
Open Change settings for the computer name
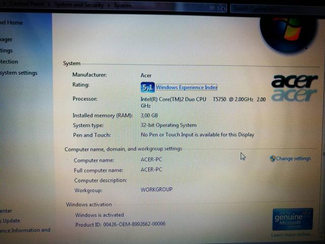[293, 159]
